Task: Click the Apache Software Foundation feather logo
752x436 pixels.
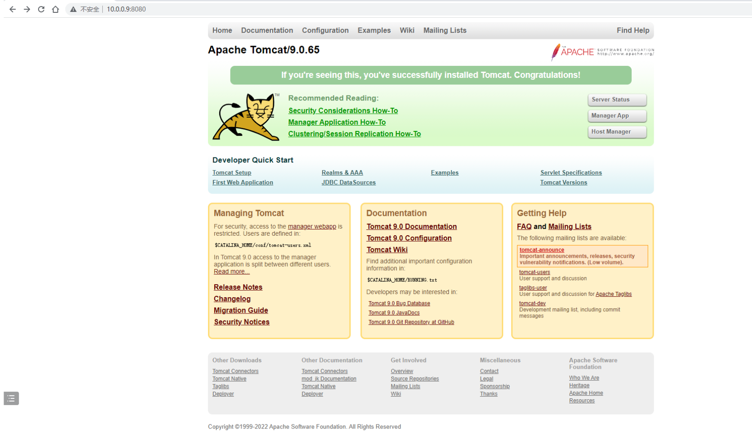Action: click(602, 52)
